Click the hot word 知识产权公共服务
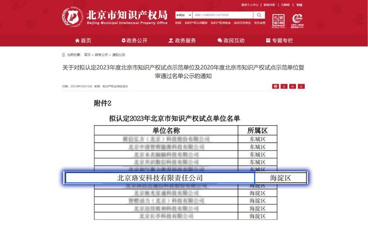Image resolution: width=368 pixels, height=225 pixels. pos(196,23)
